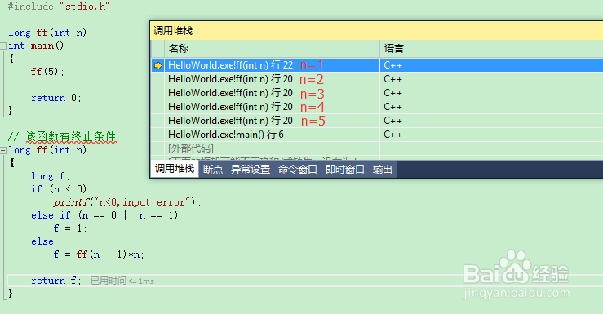Open the 断点 tab
The image size is (603, 314).
213,169
